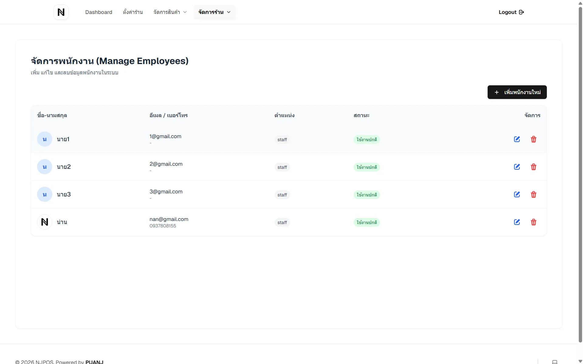
Task: Edit employee นาย3 with pencil icon
Action: coord(517,195)
